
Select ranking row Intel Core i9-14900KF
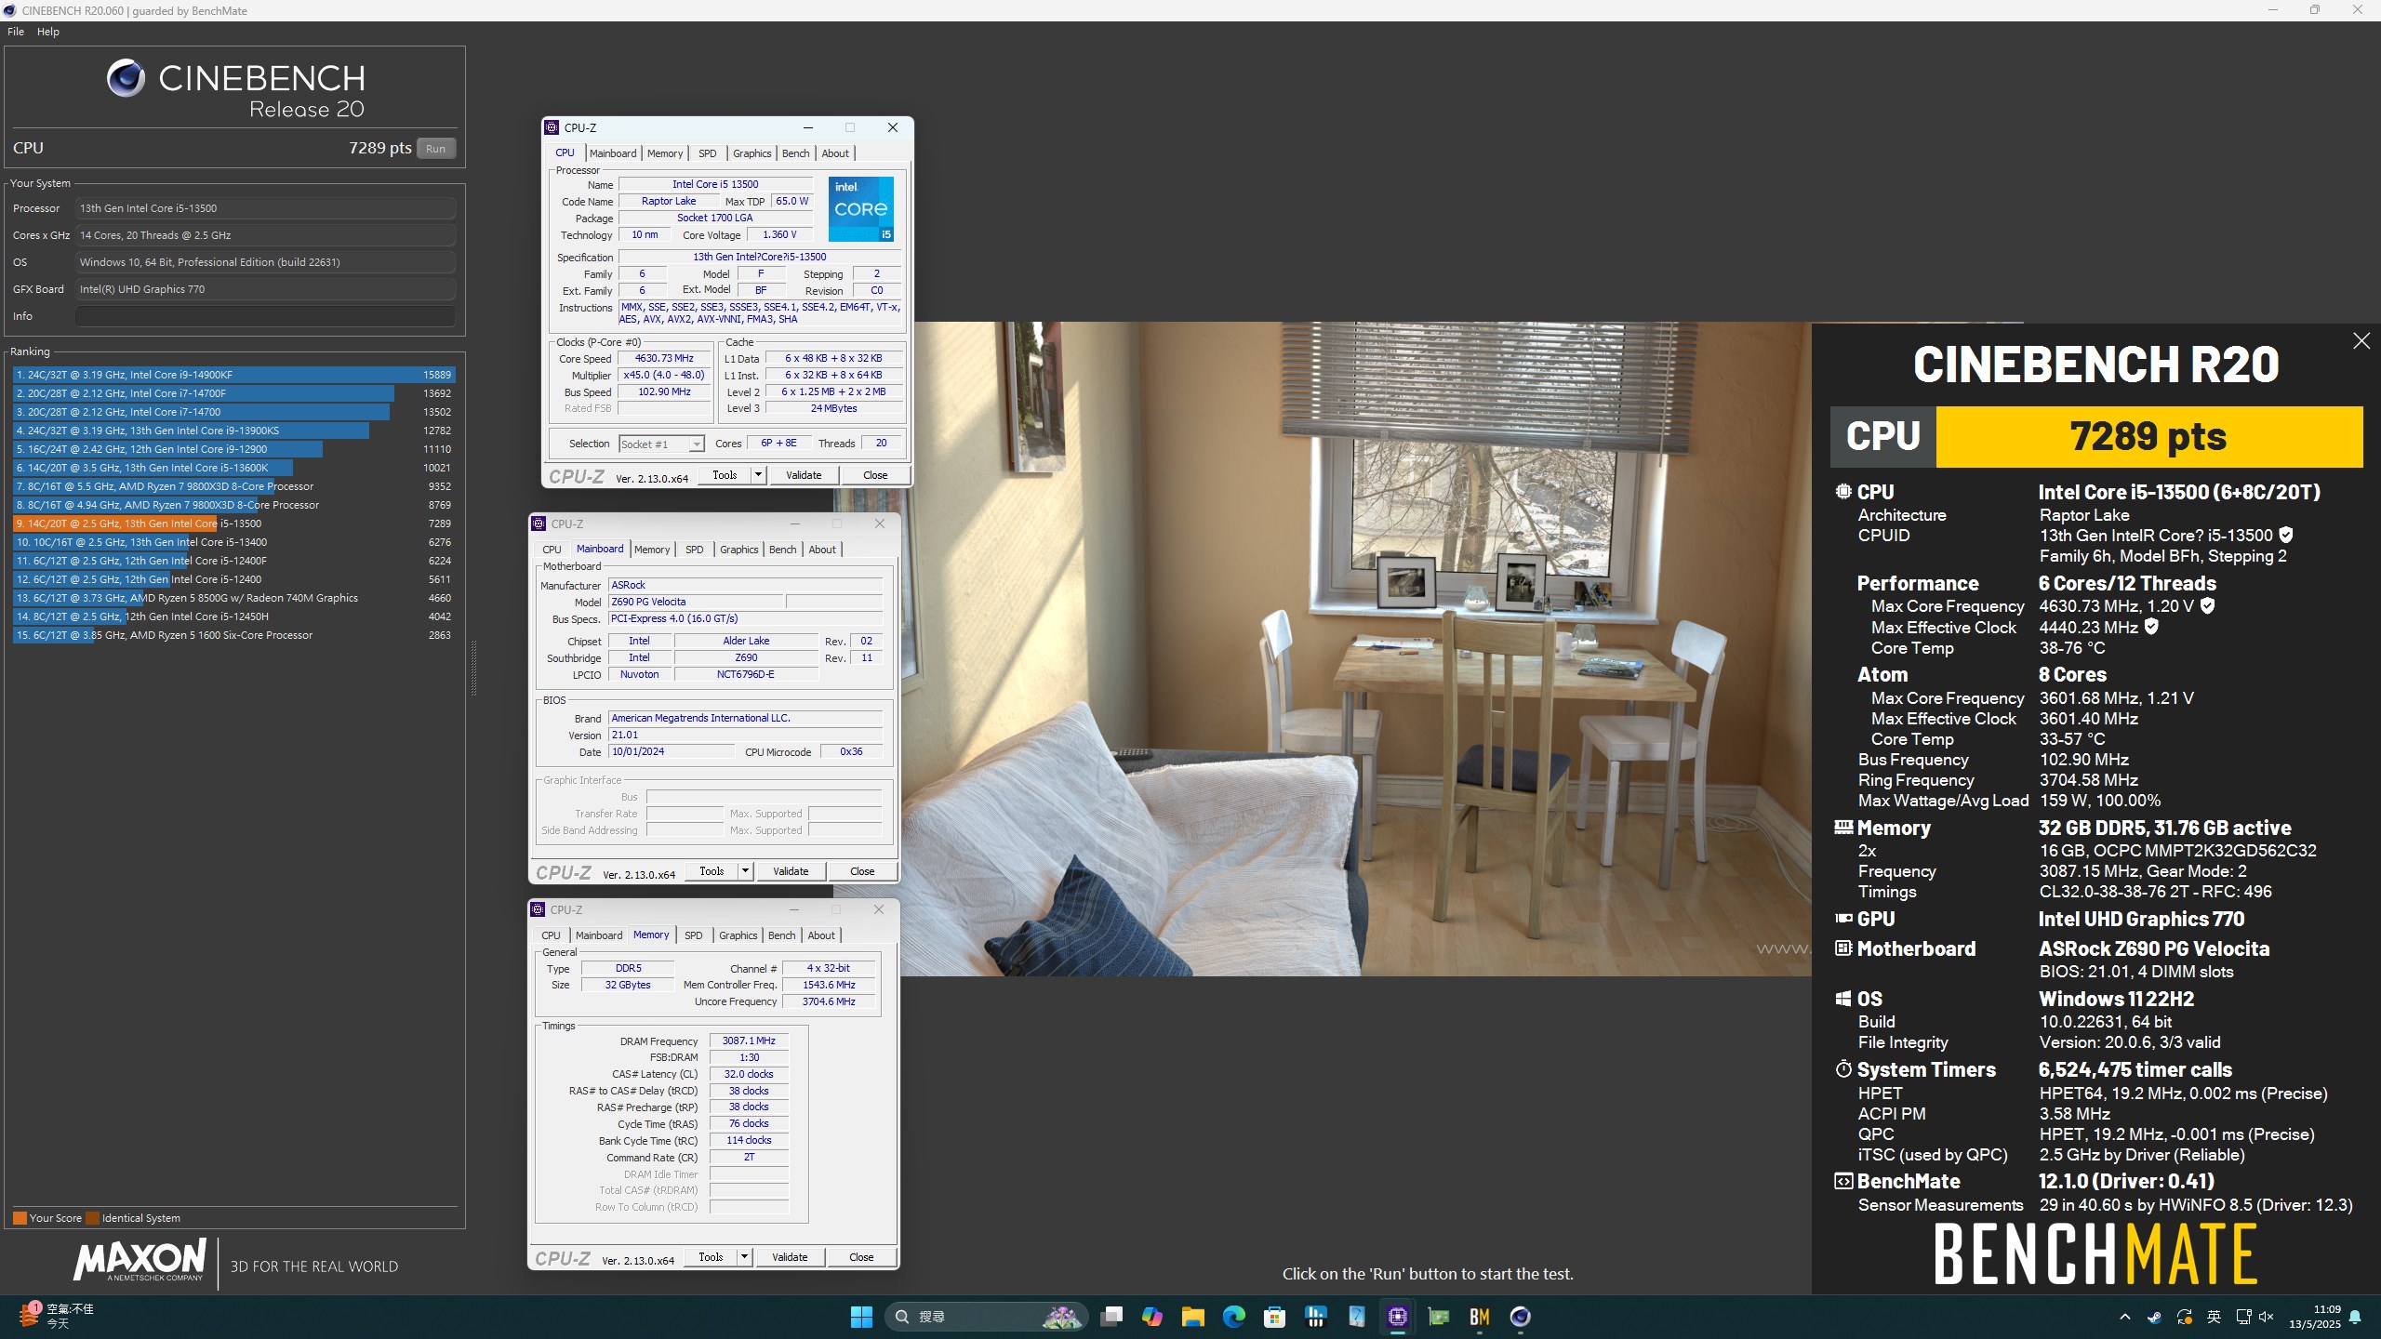click(233, 375)
